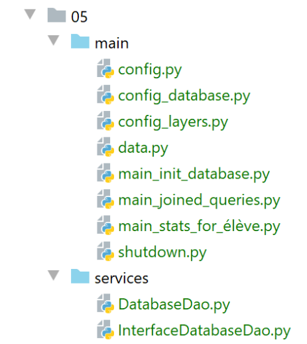Click the Python icon of config_layers.py

click(105, 121)
